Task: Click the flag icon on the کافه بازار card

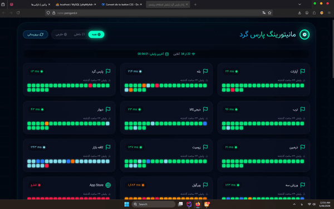Action: coord(108,147)
